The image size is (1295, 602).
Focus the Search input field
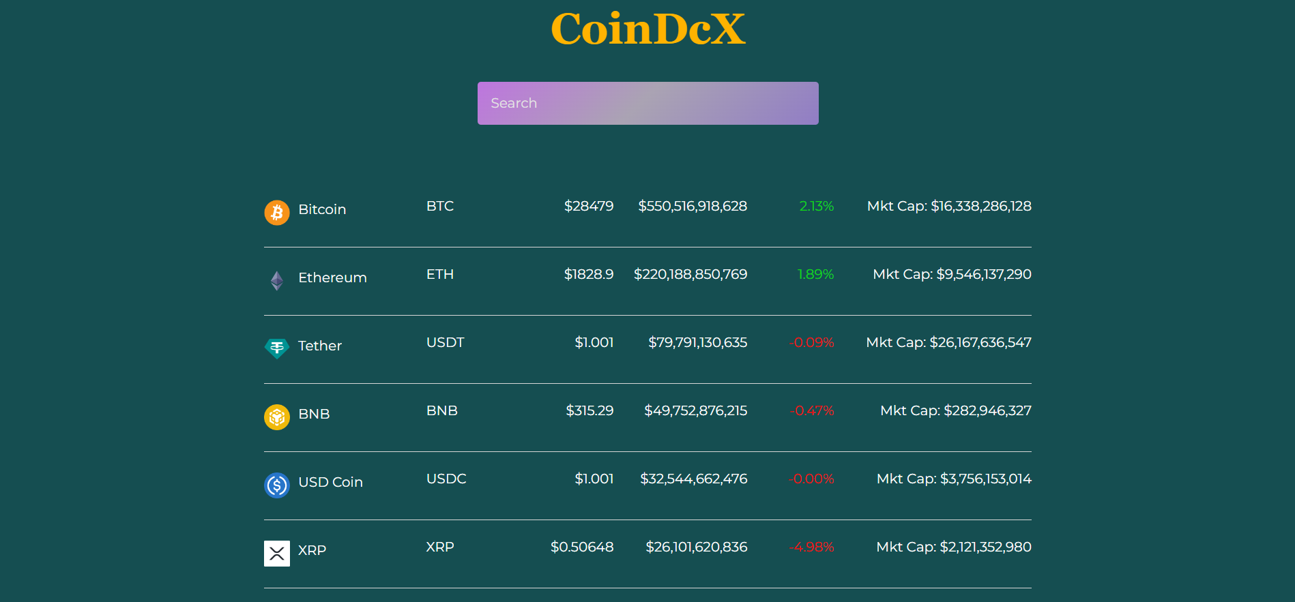(x=648, y=103)
